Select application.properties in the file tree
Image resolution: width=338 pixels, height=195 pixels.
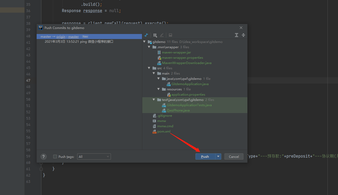pyautogui.click(x=188, y=95)
